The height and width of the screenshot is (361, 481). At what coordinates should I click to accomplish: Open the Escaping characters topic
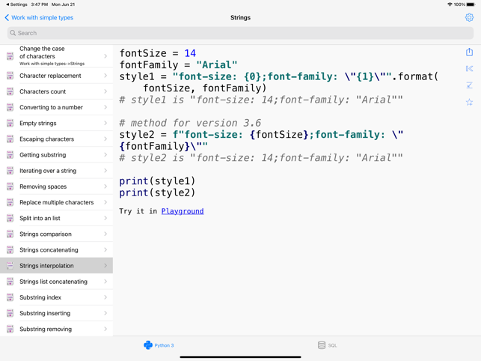[x=46, y=139]
